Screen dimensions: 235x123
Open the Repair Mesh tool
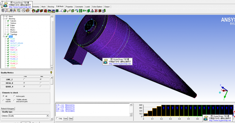pos(57,11)
